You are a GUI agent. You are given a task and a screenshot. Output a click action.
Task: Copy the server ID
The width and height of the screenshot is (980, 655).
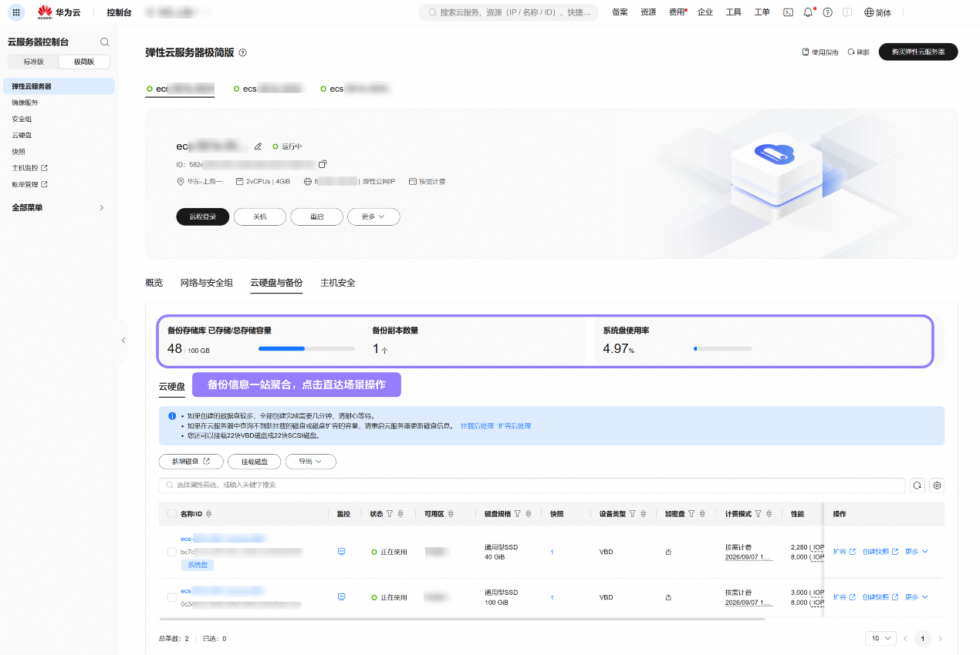[323, 164]
